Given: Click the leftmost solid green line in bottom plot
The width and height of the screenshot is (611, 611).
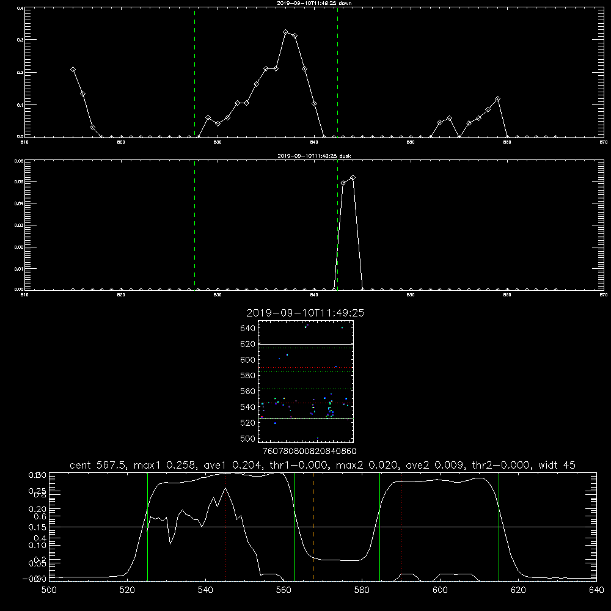Looking at the screenshot, I should 147,526.
